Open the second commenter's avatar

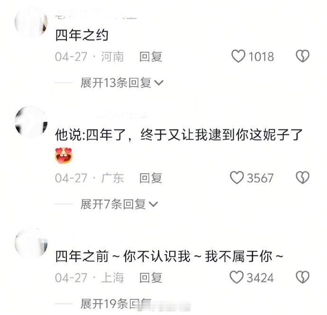pyautogui.click(x=31, y=122)
